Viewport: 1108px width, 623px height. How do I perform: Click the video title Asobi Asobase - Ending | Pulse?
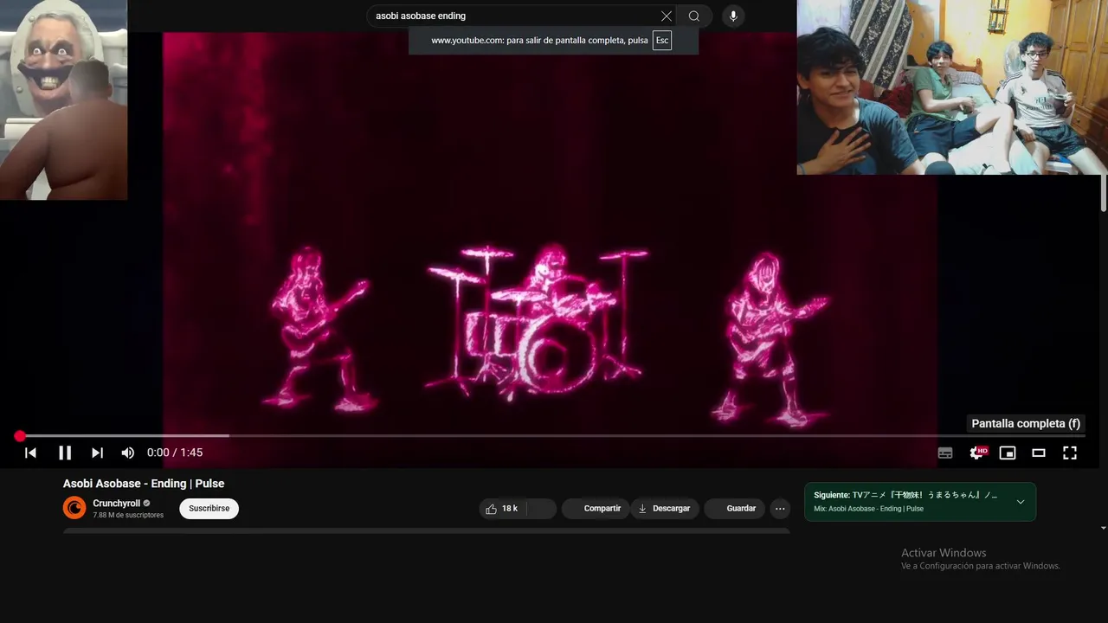click(144, 484)
